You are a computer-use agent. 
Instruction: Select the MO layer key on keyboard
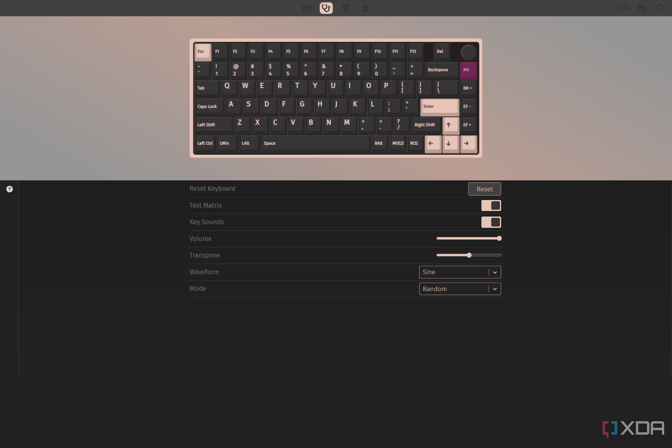point(466,69)
